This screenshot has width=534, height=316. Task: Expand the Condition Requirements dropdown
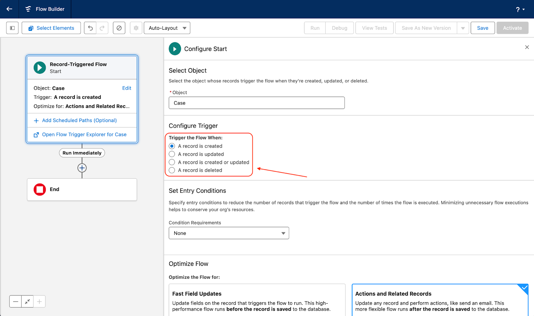[229, 233]
